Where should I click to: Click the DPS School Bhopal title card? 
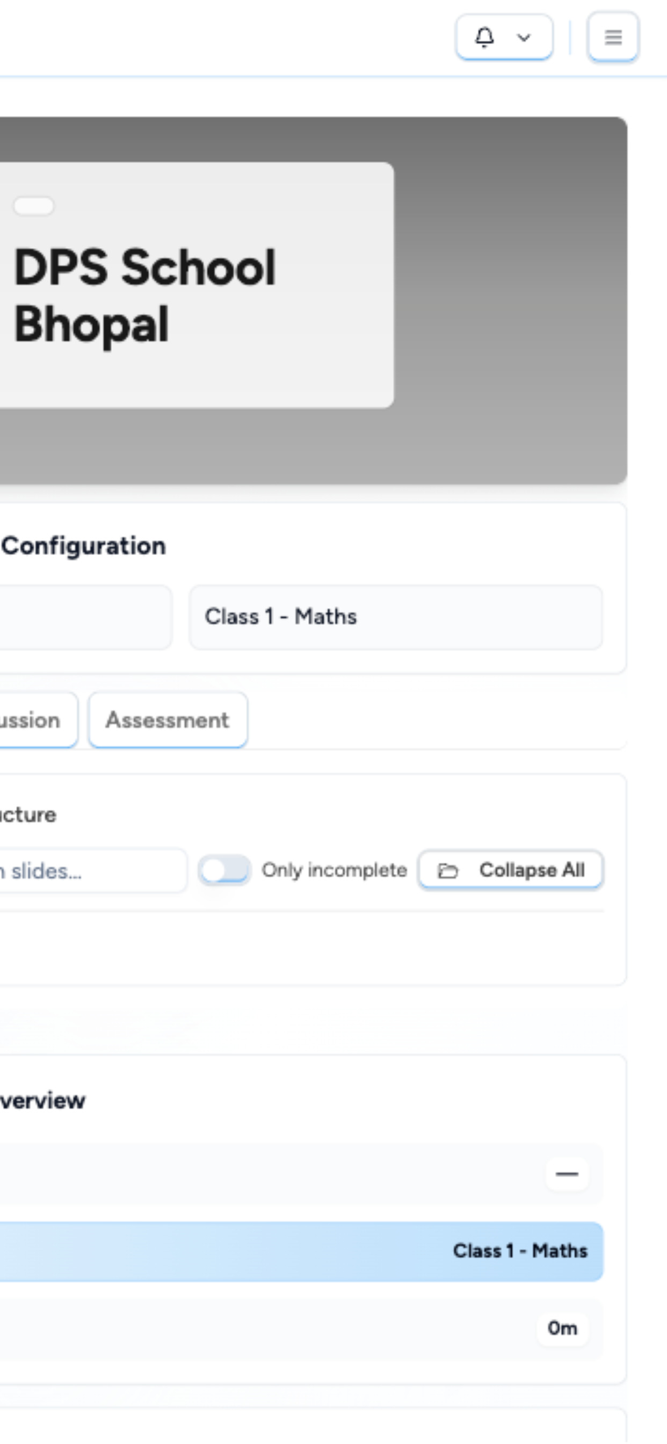tap(196, 285)
